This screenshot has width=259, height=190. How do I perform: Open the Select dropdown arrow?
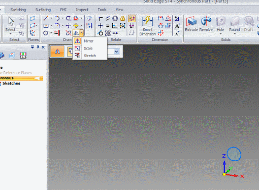[11, 34]
